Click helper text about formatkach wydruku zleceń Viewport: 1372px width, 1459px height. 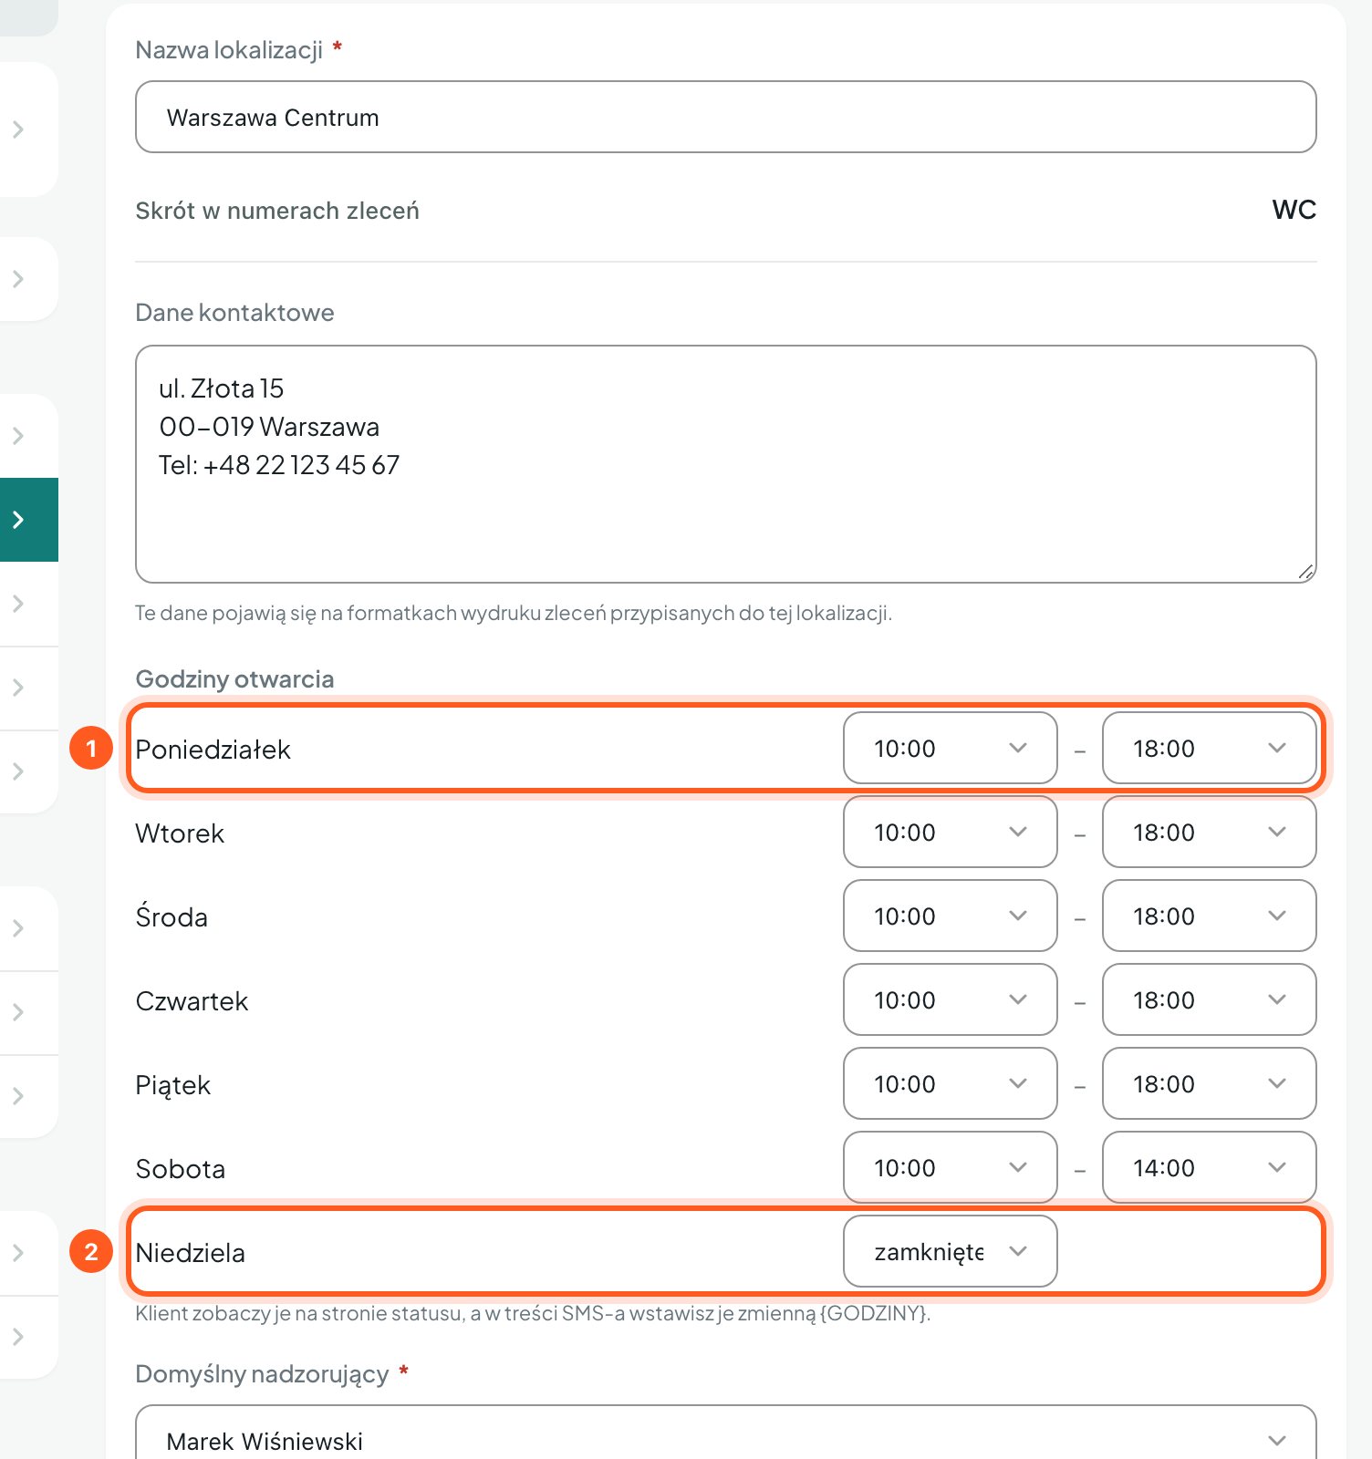pos(514,613)
